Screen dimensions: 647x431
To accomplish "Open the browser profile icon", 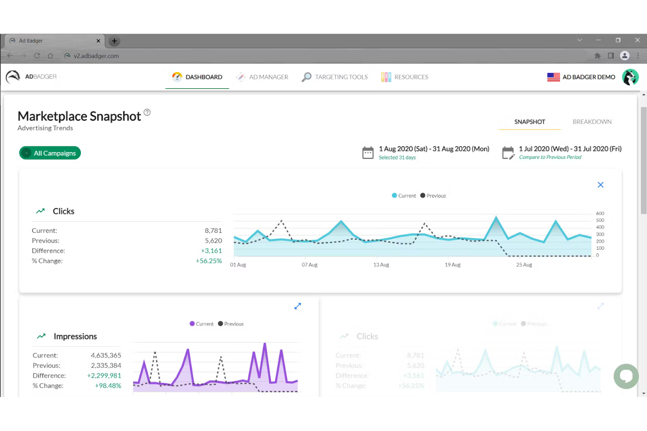I will point(625,55).
